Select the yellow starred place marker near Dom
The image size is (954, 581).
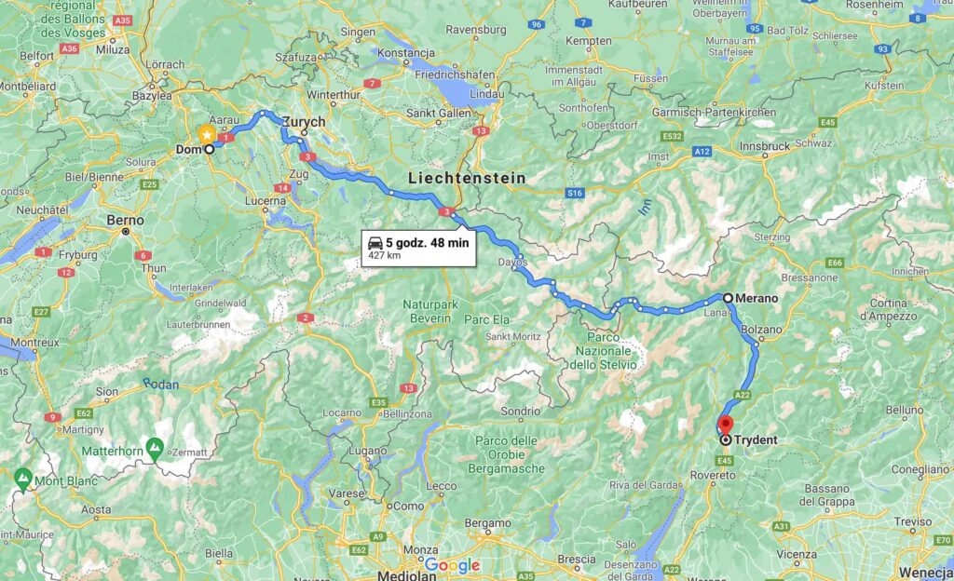click(x=207, y=134)
